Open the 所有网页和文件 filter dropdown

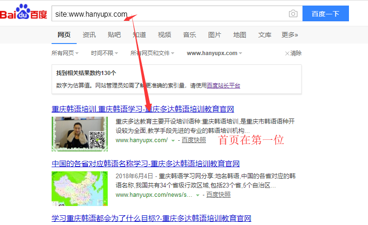pos(152,53)
